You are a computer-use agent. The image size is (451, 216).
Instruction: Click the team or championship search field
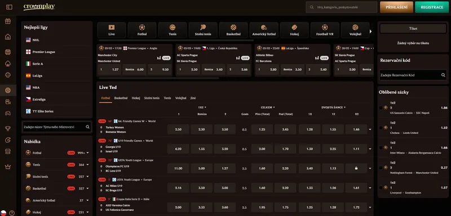57,127
